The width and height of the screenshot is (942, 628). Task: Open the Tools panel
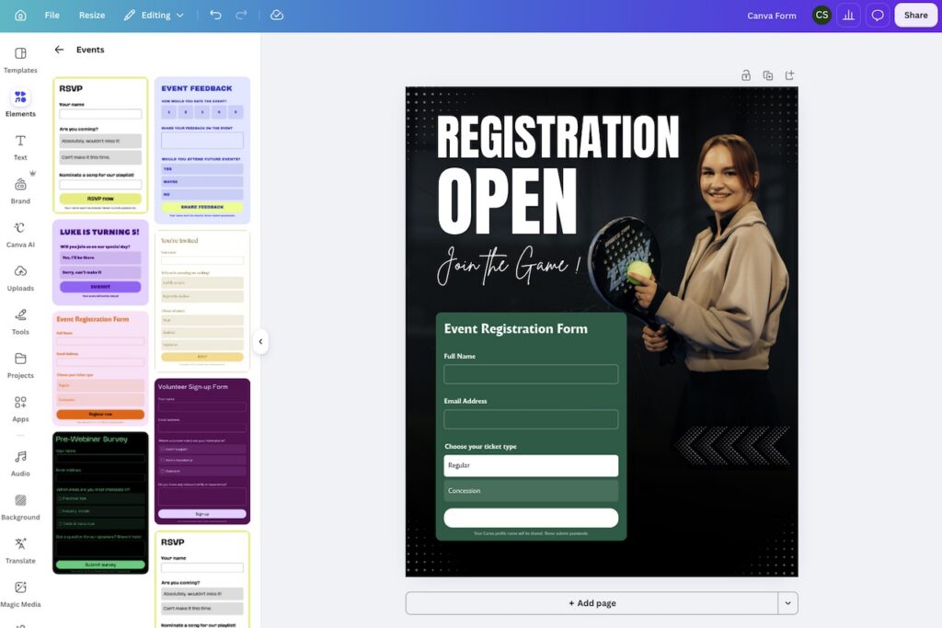point(20,322)
